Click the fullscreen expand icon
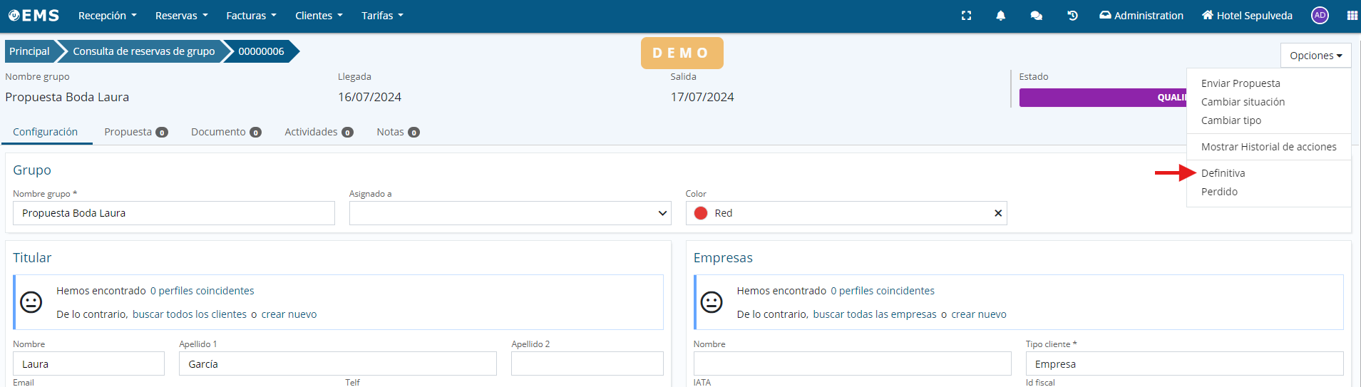The height and width of the screenshot is (387, 1361). tap(966, 16)
